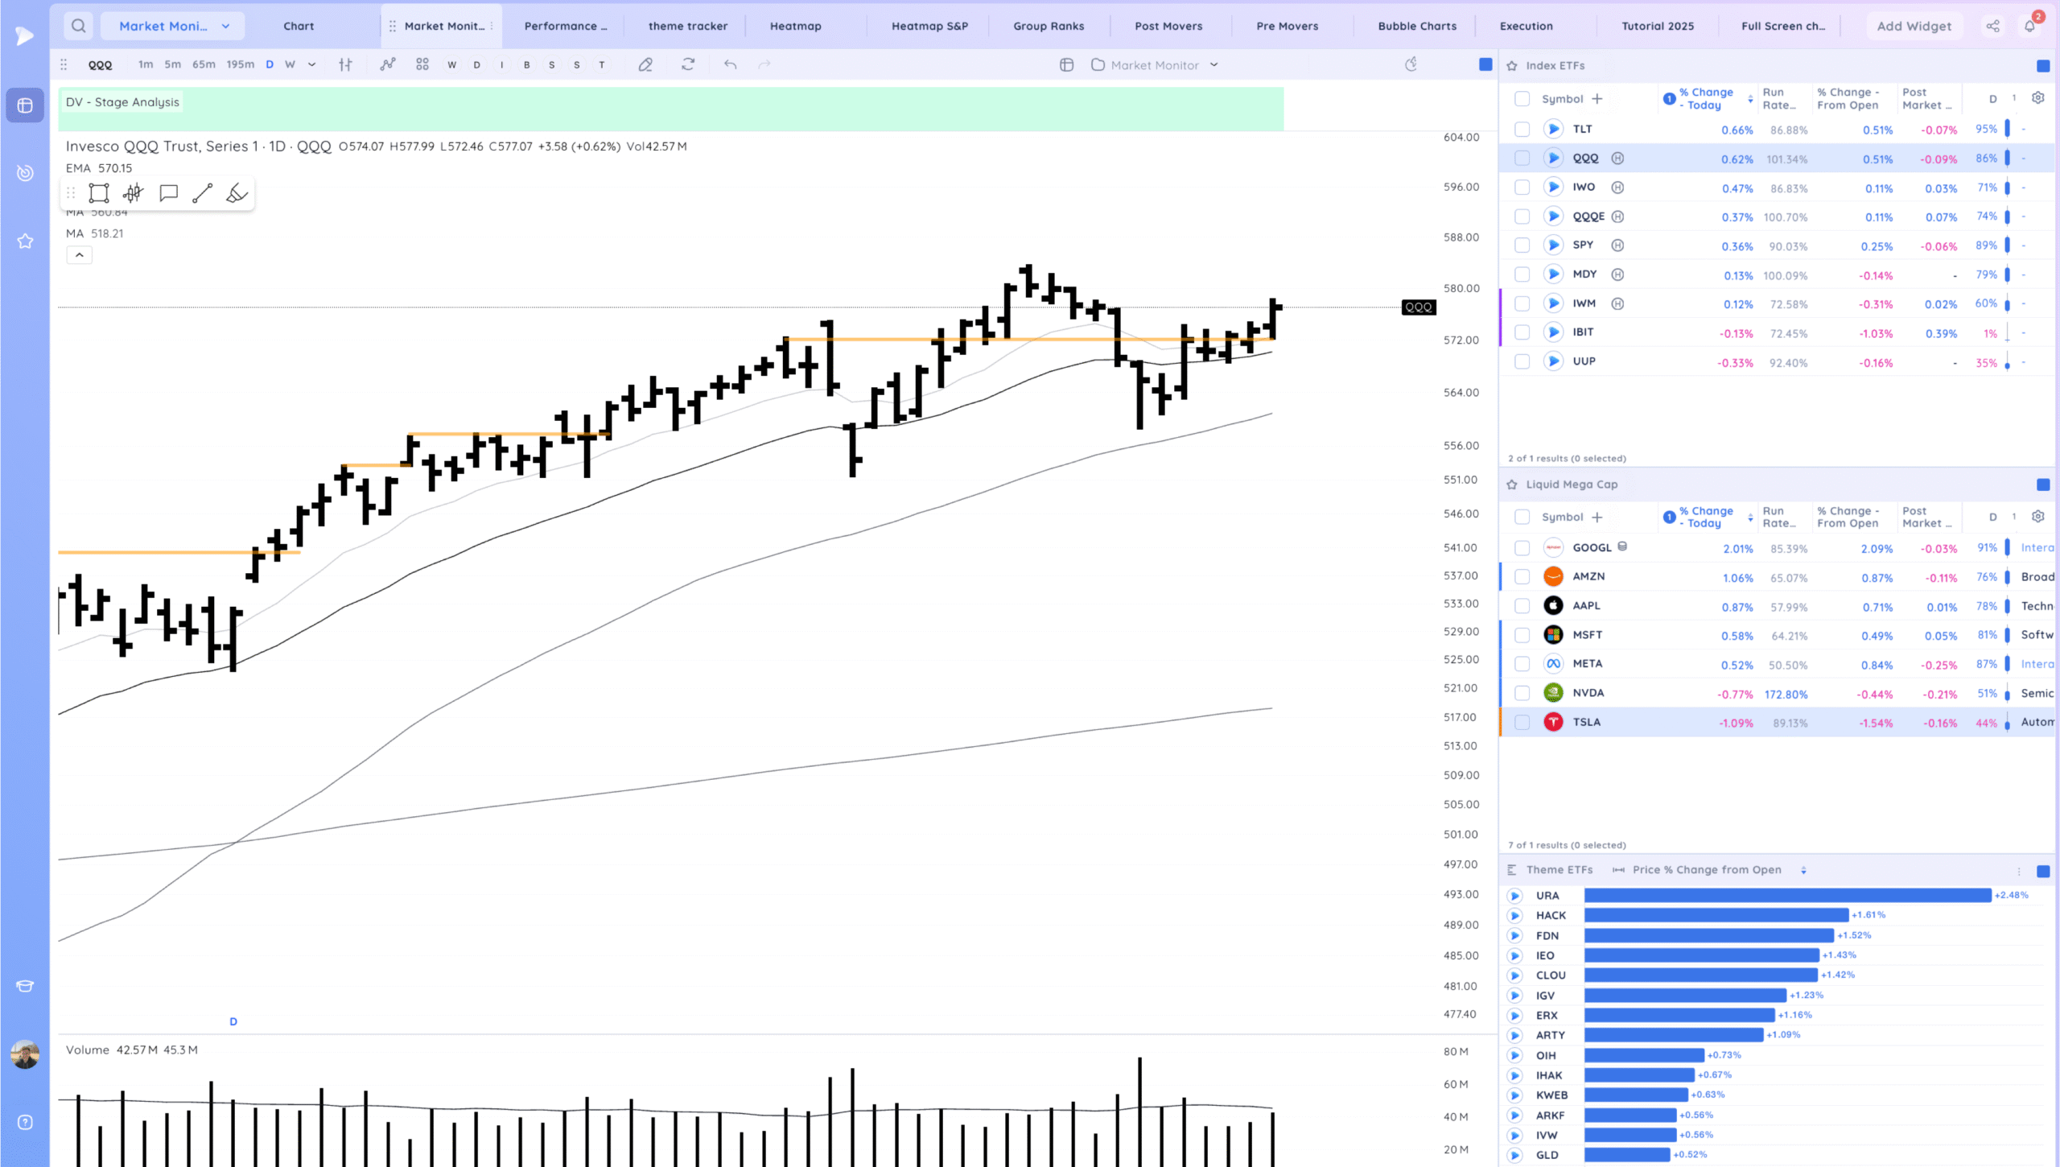Click the blue color square on Liquid Mega Cap

click(2043, 485)
